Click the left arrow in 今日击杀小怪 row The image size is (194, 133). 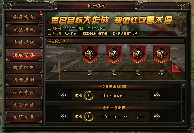63,116
